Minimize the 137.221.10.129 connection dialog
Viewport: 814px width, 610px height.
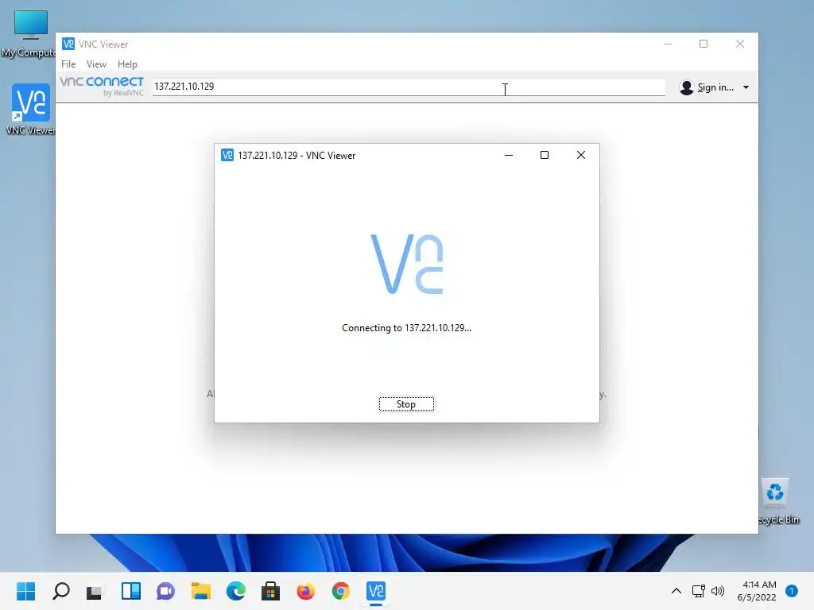pyautogui.click(x=509, y=155)
